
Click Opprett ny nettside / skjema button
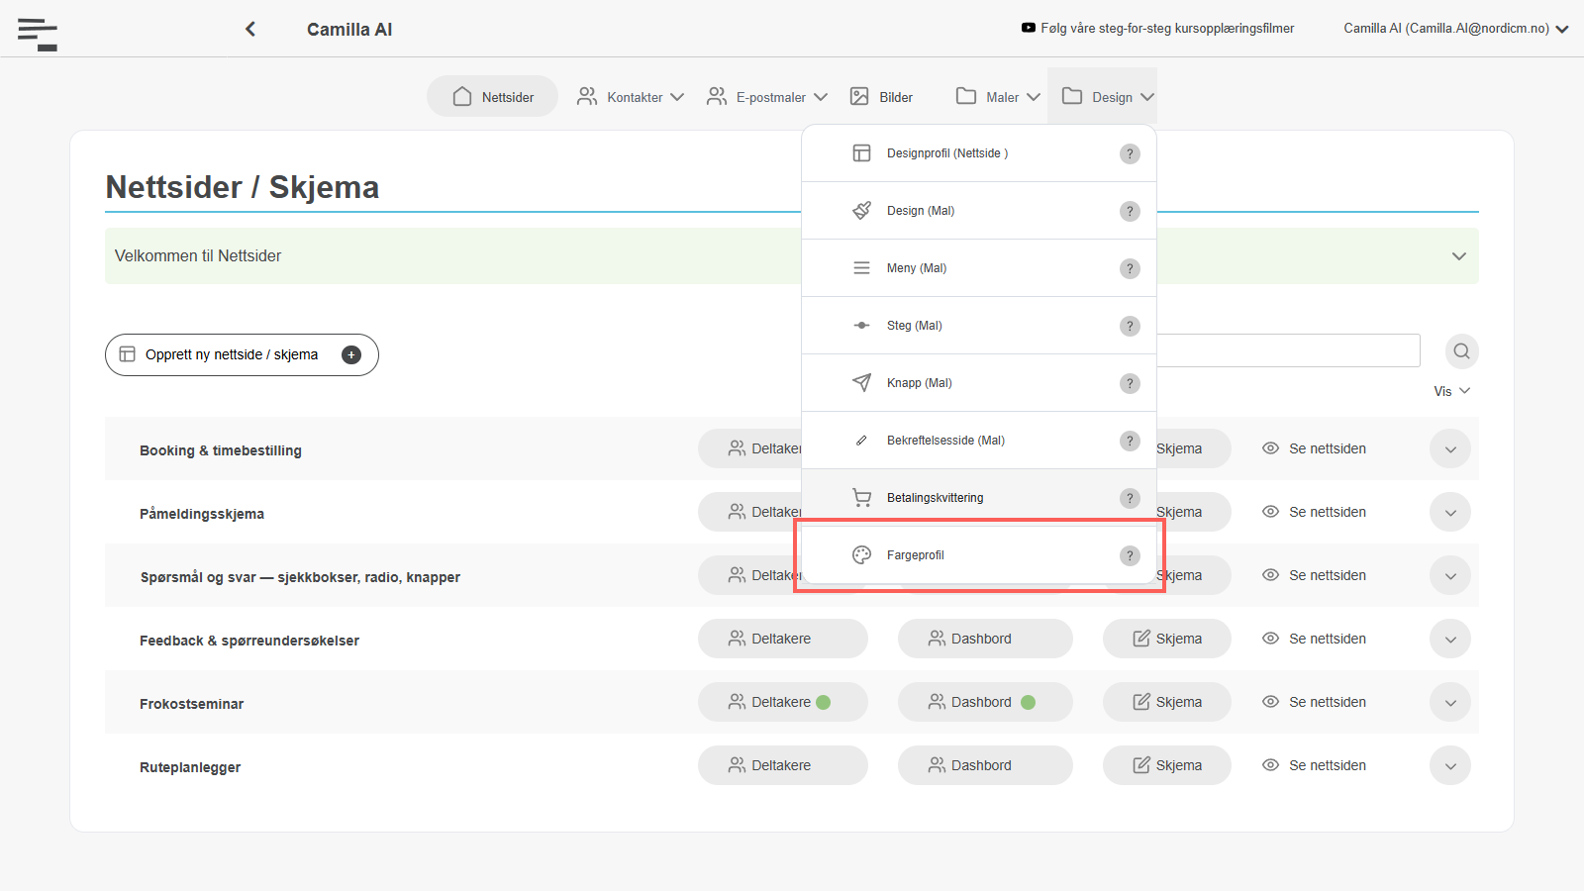coord(242,354)
